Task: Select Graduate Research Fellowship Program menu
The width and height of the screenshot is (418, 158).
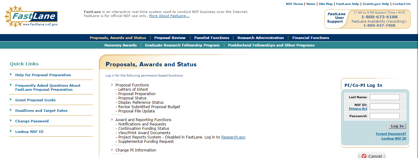Action: tap(182, 45)
